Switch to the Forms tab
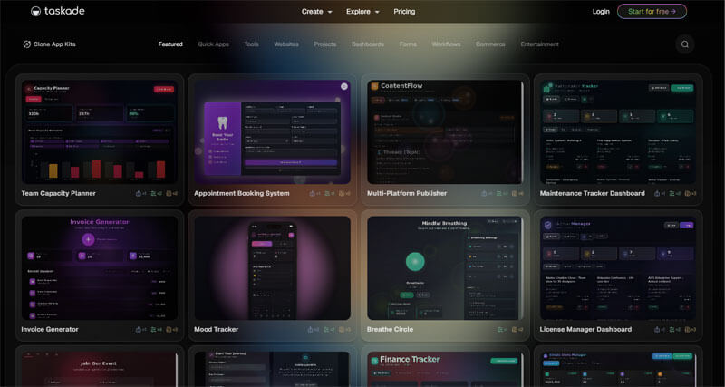Image resolution: width=725 pixels, height=387 pixels. click(409, 44)
